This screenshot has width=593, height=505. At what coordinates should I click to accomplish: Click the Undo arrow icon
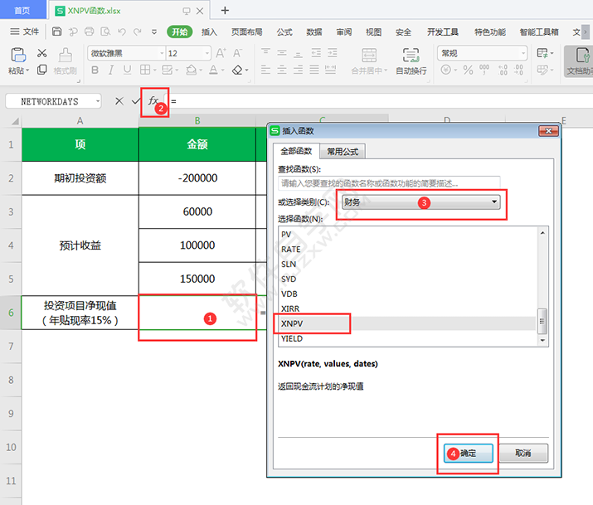pyautogui.click(x=122, y=32)
